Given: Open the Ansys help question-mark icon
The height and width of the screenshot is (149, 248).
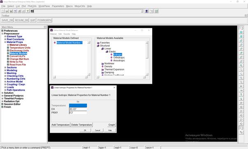Looking at the screenshot, I should [28, 11].
